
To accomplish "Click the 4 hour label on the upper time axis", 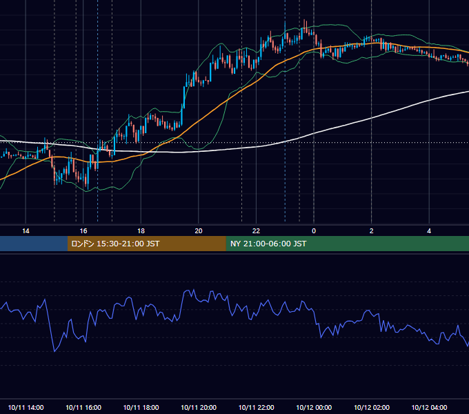I will coord(429,231).
